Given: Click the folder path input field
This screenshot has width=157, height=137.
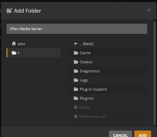Looking at the screenshot, I should (77, 29).
